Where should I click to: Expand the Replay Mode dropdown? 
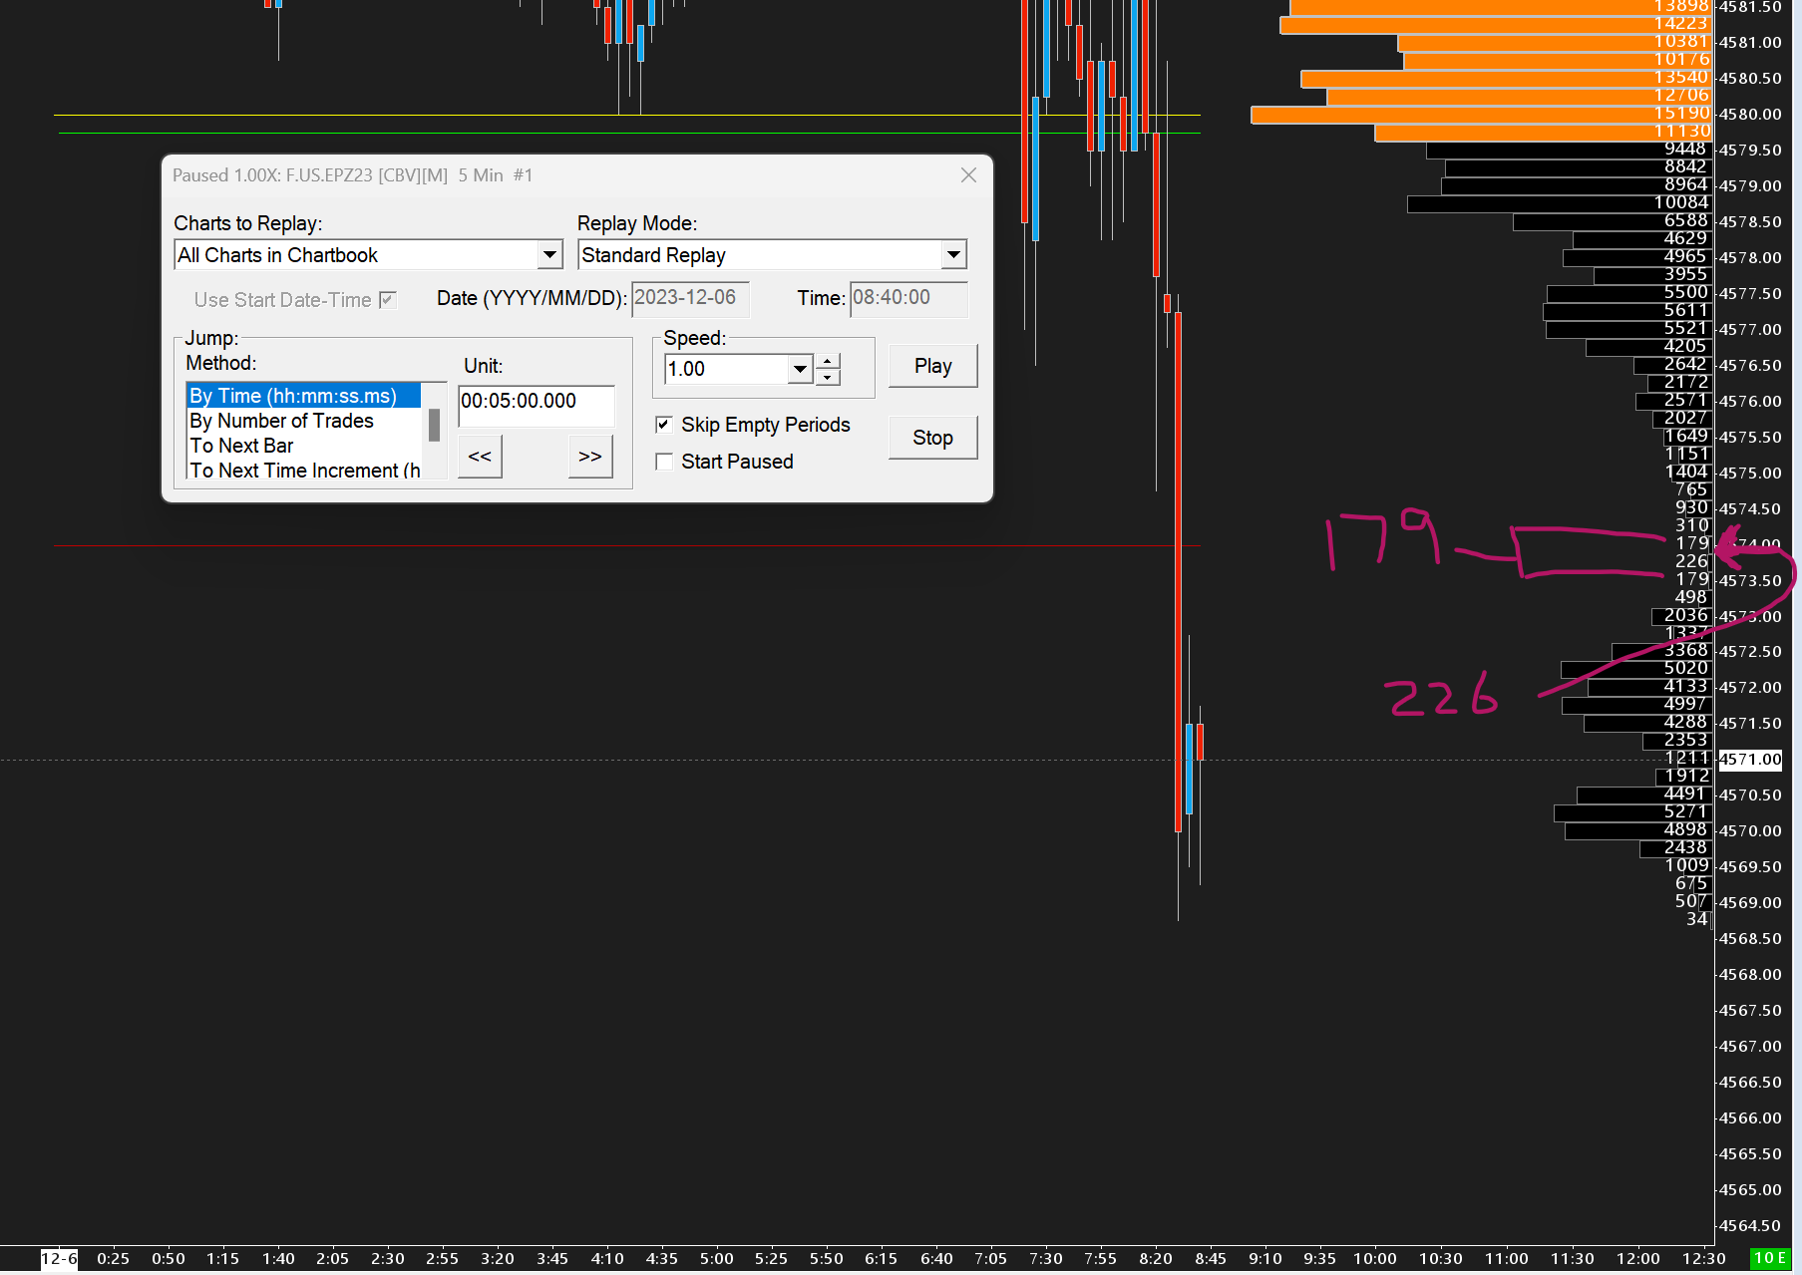pyautogui.click(x=953, y=255)
